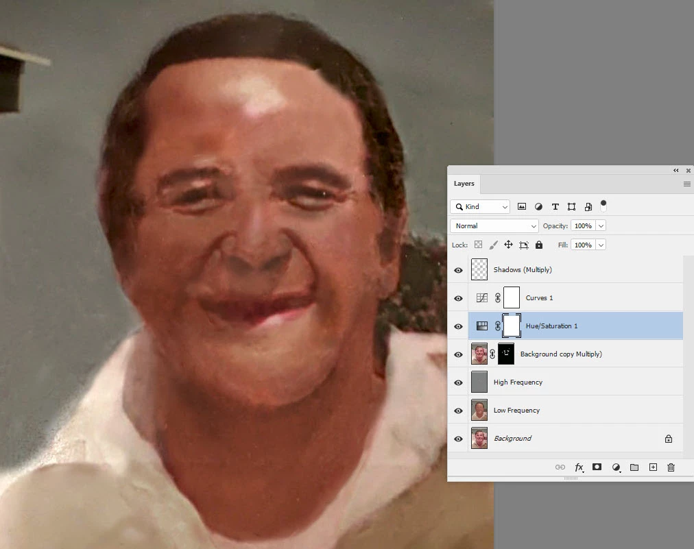Open Layers panel hamburger menu

[x=687, y=184]
